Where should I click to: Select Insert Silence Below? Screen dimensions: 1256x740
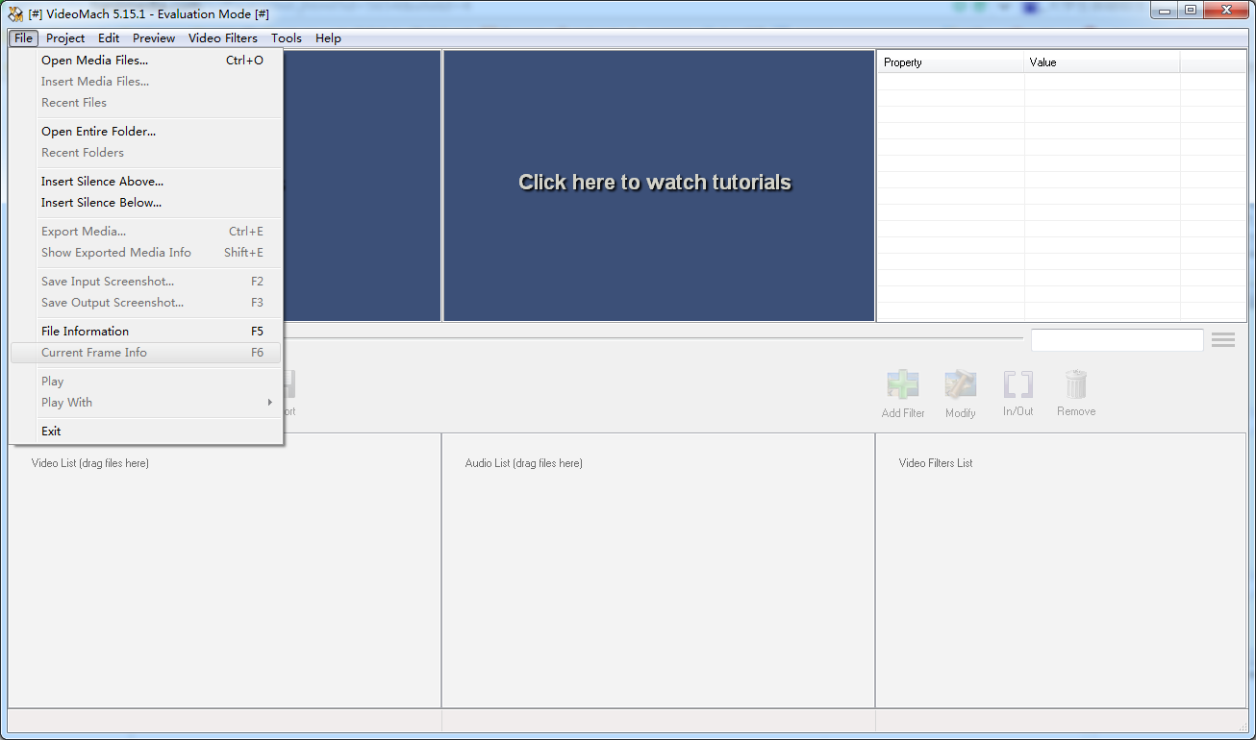[x=146, y=203]
